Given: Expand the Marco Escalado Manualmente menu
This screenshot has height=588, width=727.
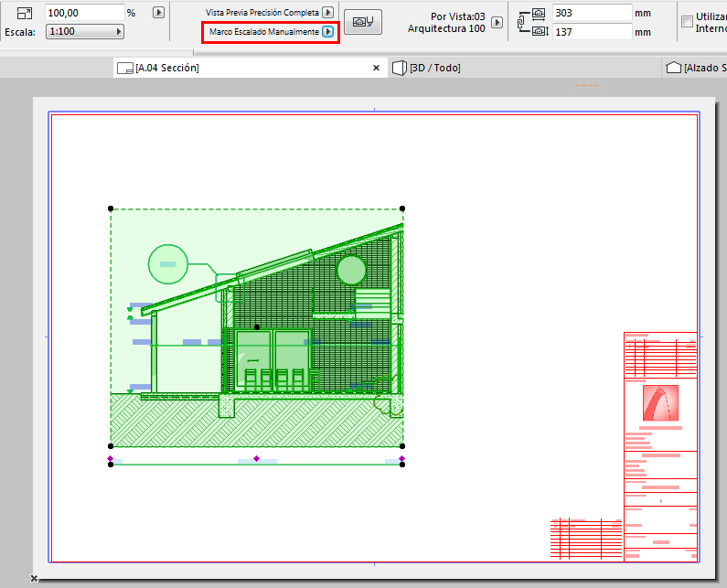Looking at the screenshot, I should point(327,32).
